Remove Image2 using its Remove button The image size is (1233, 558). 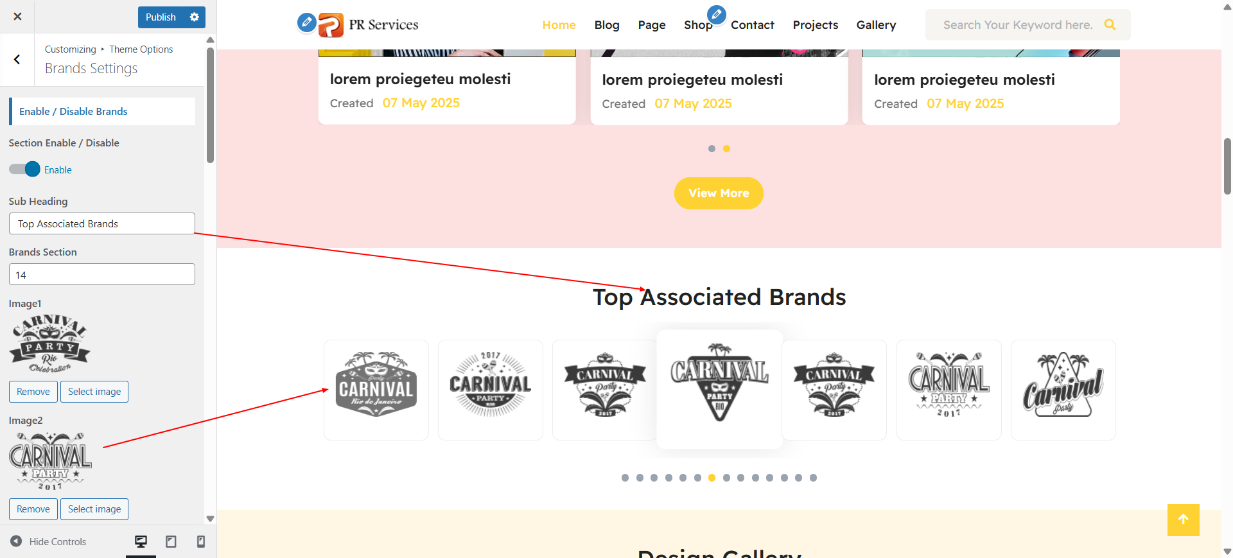pos(33,509)
